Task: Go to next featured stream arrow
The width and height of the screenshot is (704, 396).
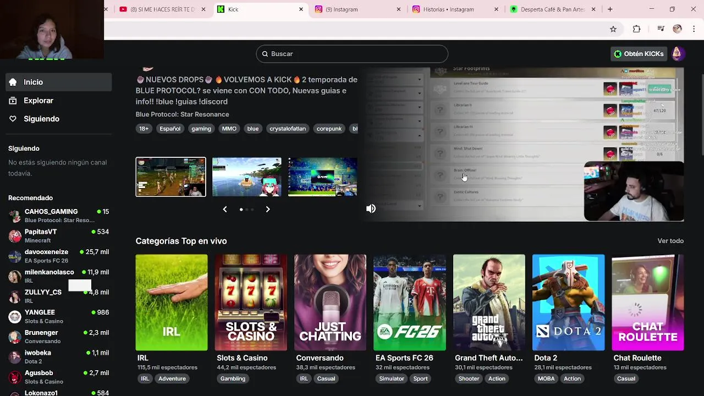Action: 268,210
